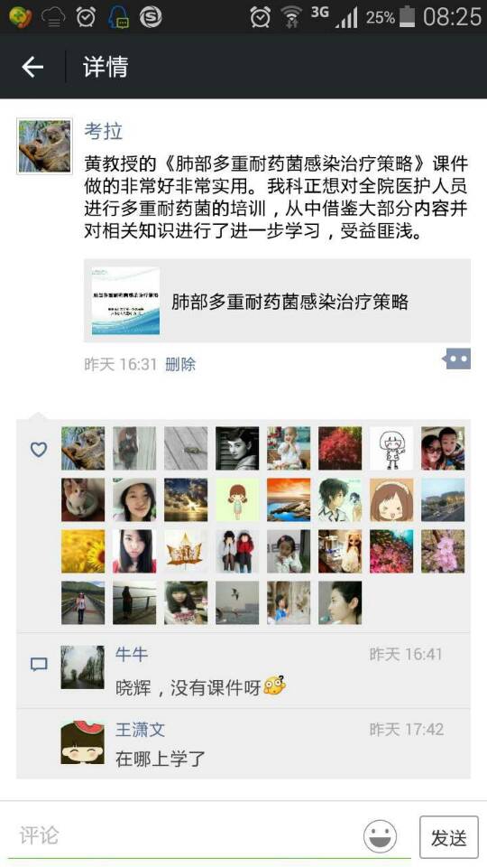Open the 王潇文 commenter name
Screen dimensions: 487x867
[140, 730]
